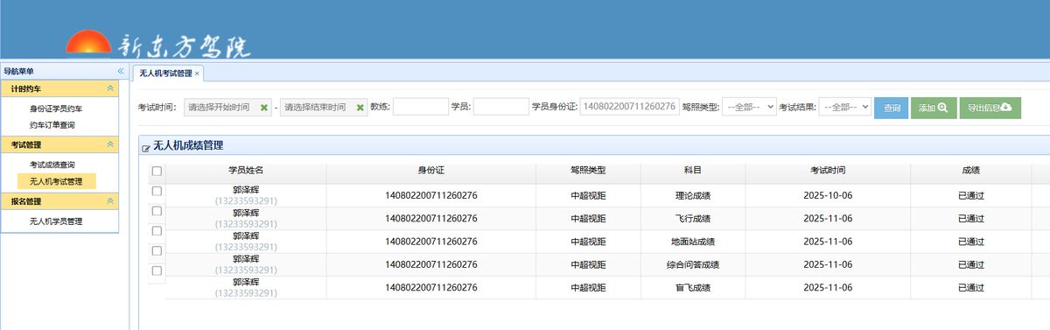Clear the exam end time field
1050x330 pixels.
coord(360,108)
